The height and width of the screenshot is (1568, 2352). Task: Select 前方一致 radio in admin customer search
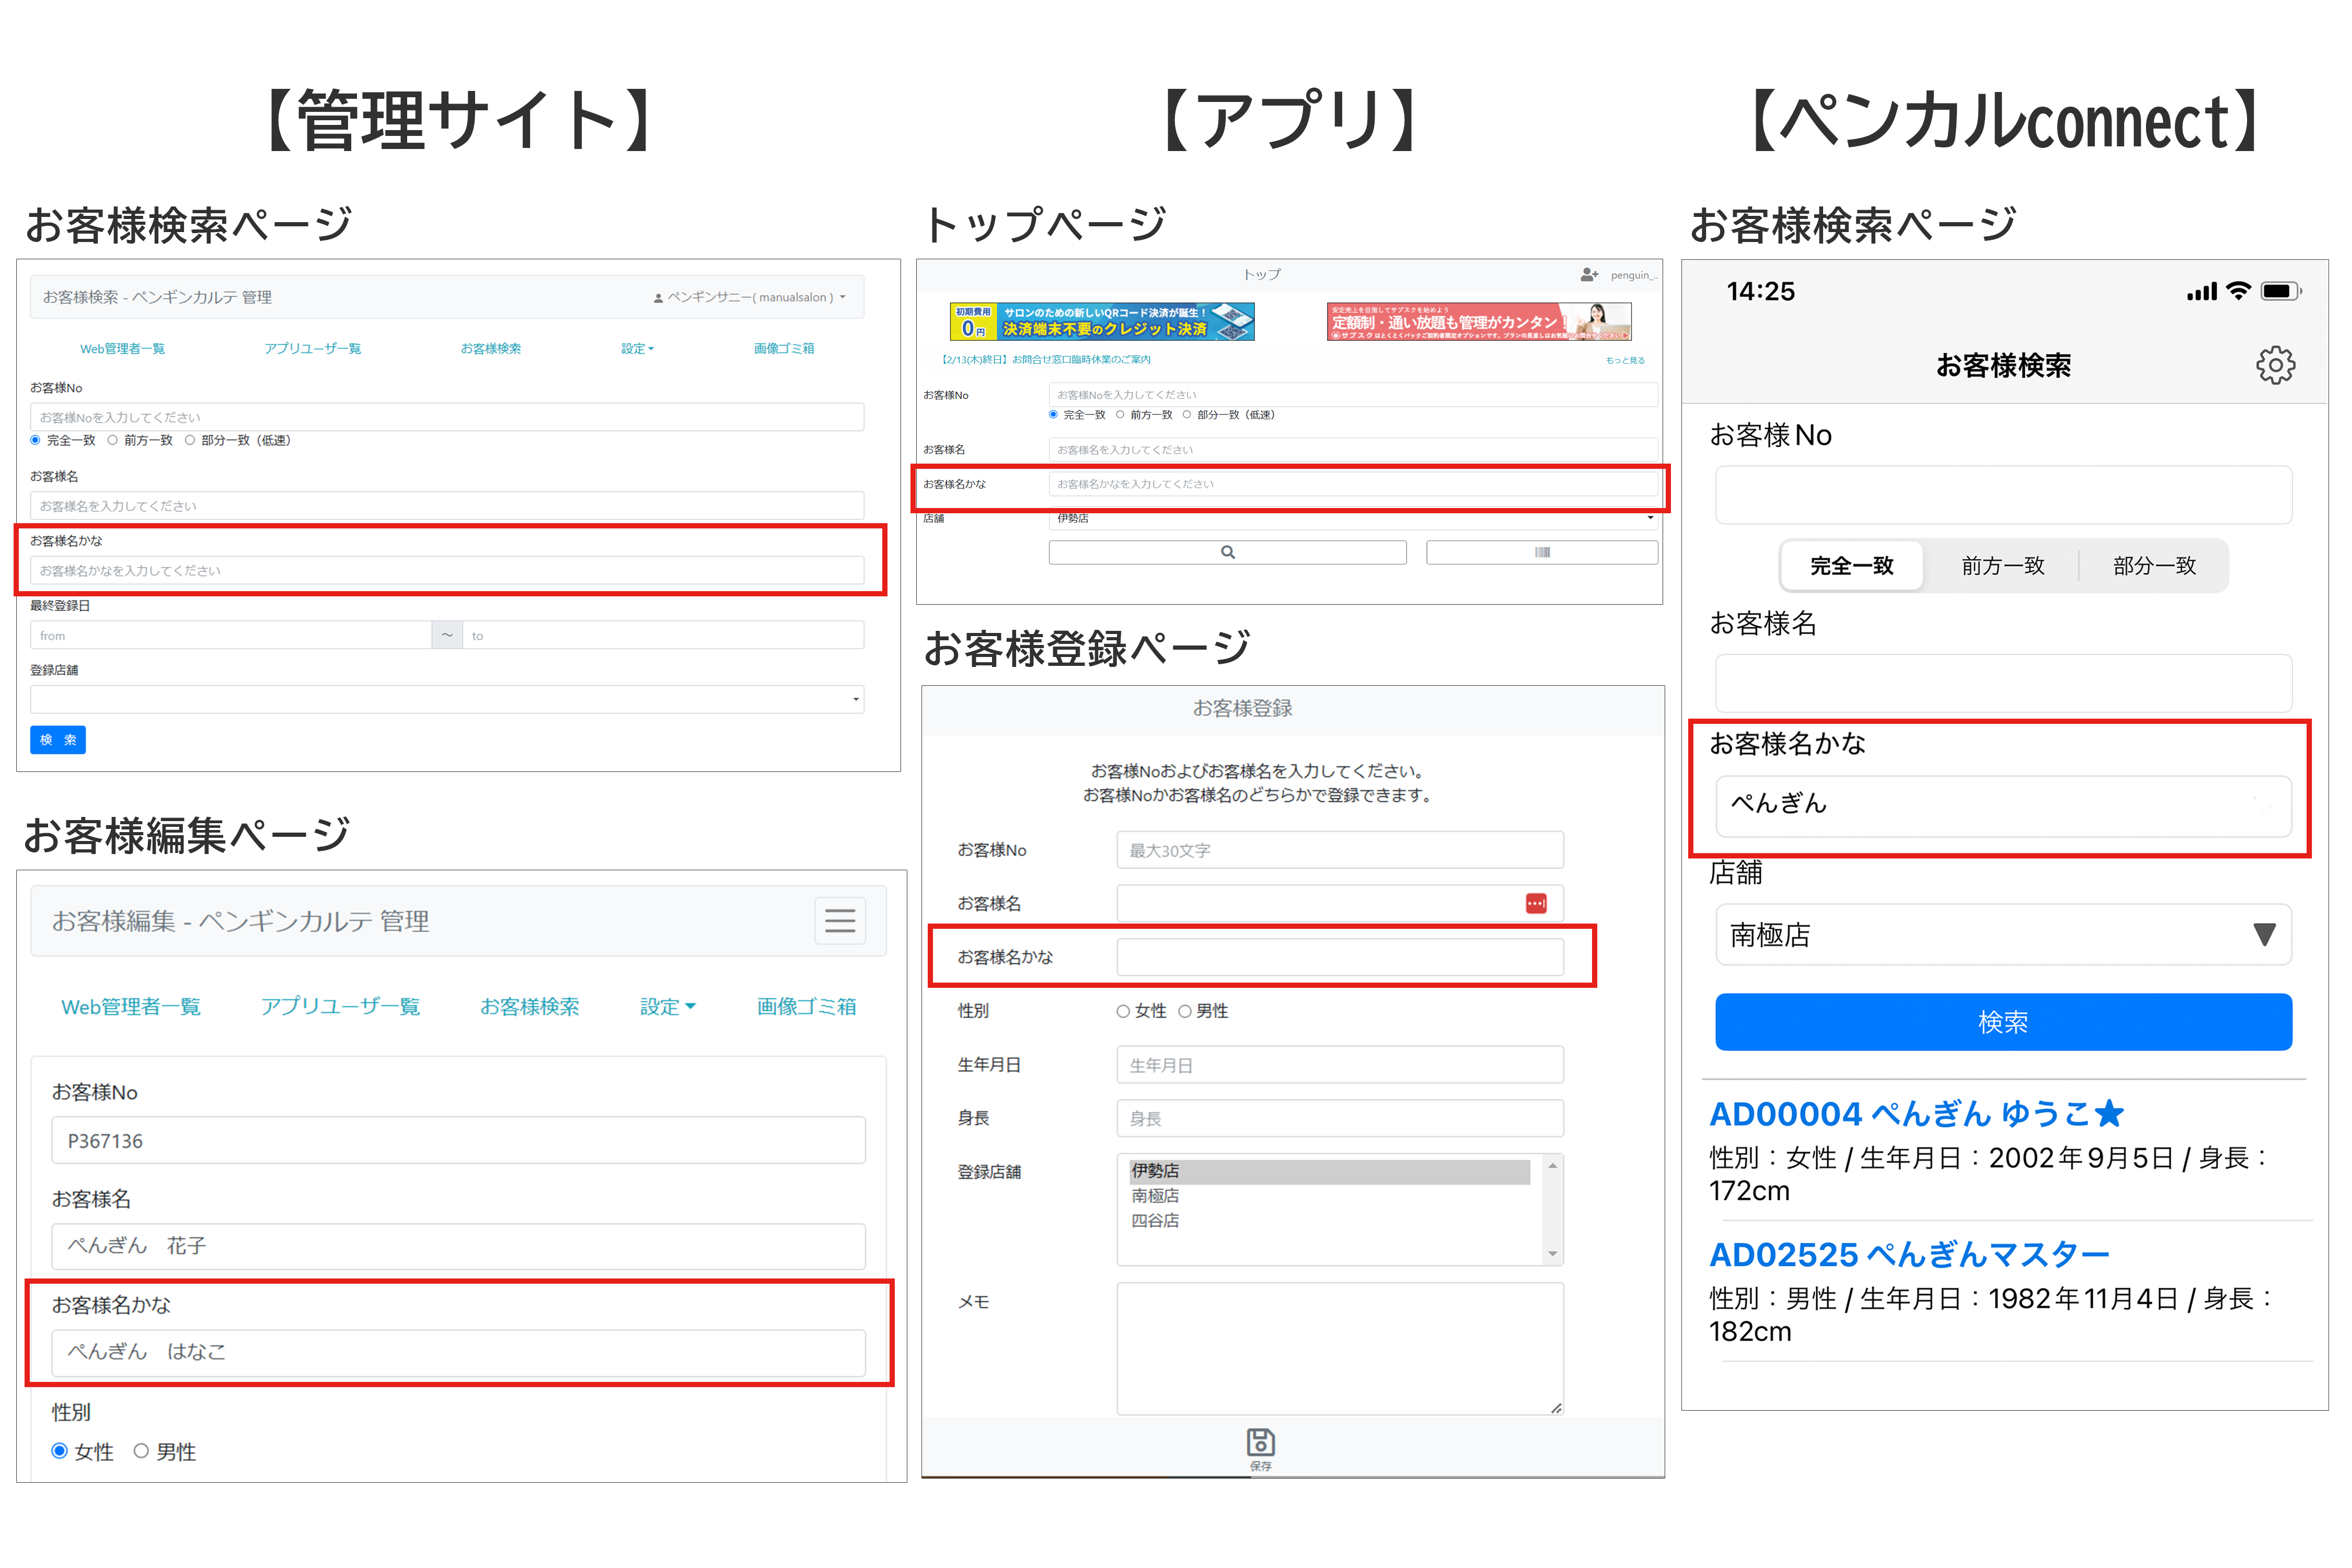pos(113,440)
